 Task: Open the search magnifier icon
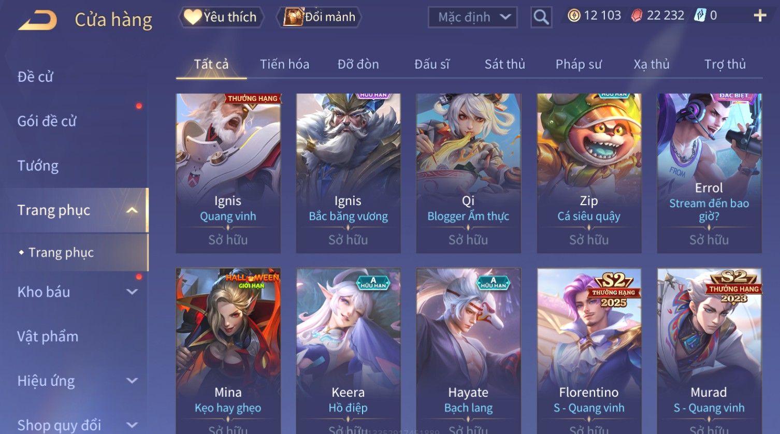[541, 18]
